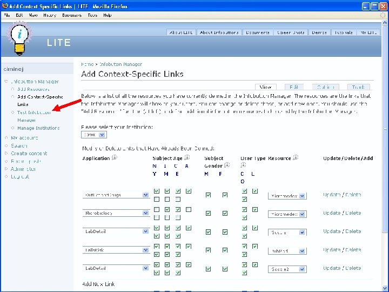Open My account in the sidebar
This screenshot has height=292, width=389.
24,138
